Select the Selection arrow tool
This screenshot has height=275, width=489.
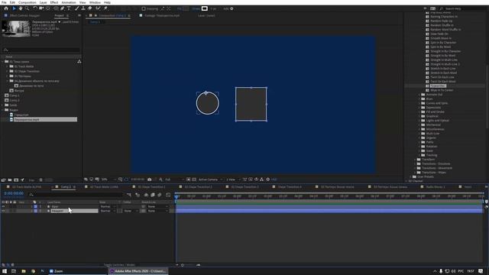pyautogui.click(x=14, y=8)
